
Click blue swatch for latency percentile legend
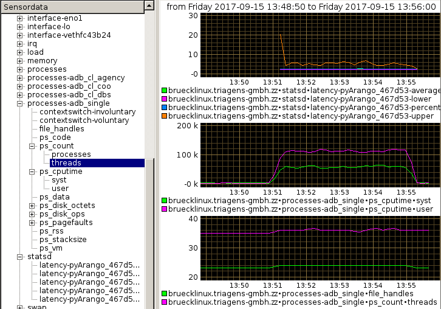pos(164,107)
